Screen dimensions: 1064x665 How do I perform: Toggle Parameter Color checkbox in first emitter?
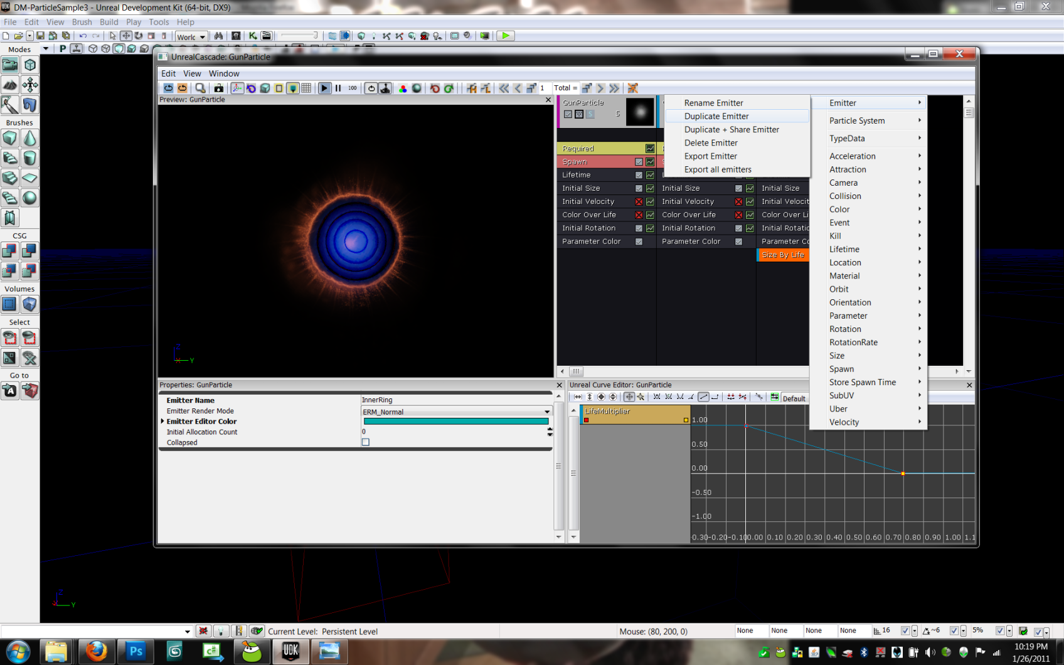pyautogui.click(x=639, y=242)
